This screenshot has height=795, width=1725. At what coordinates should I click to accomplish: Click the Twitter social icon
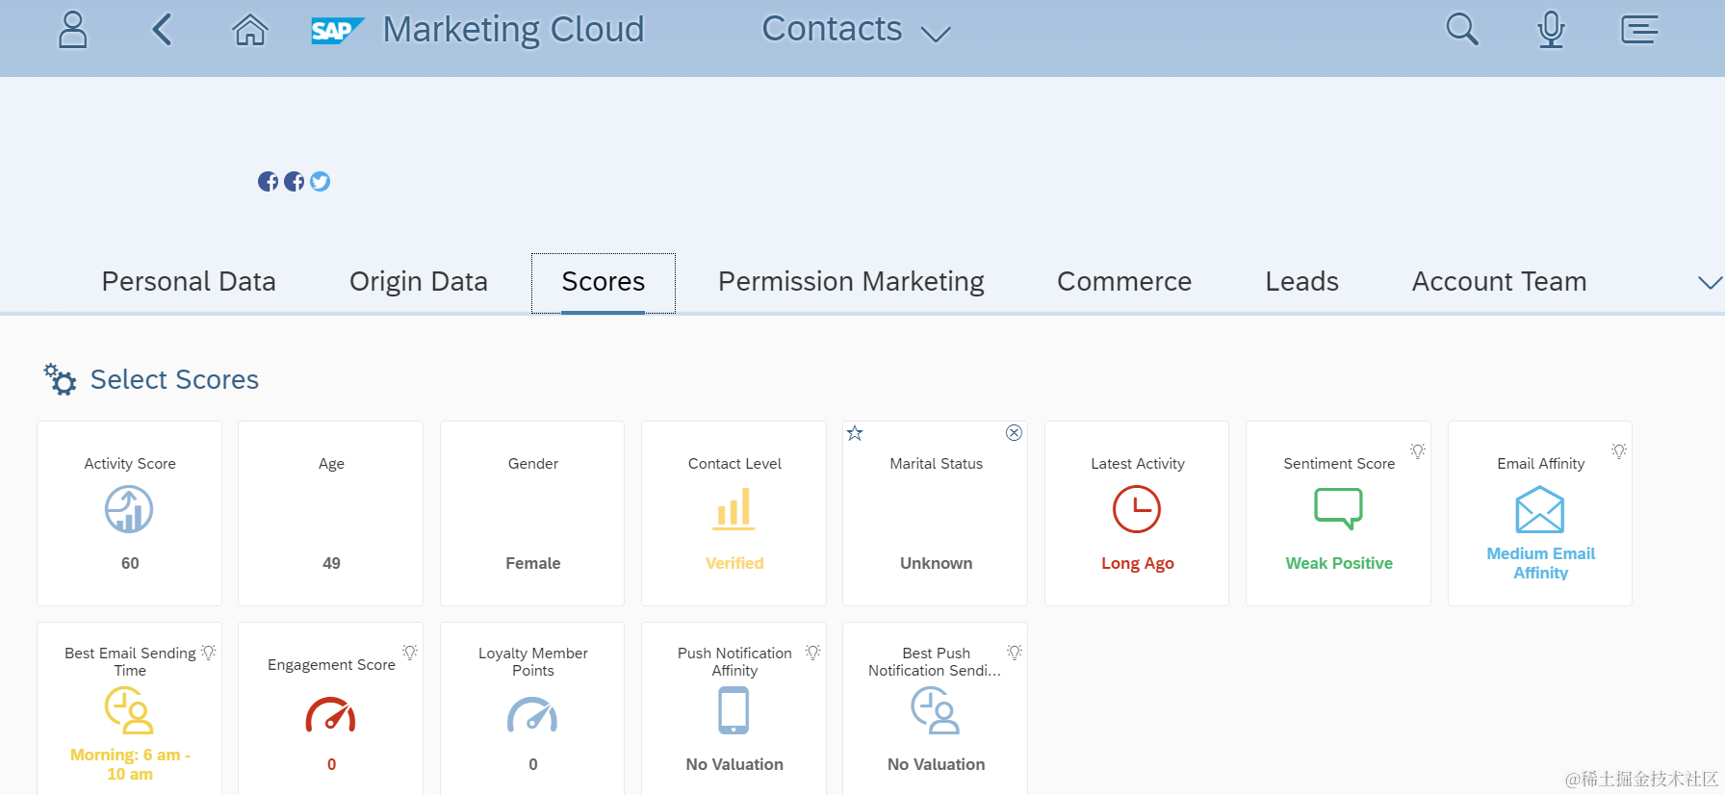pyautogui.click(x=321, y=182)
